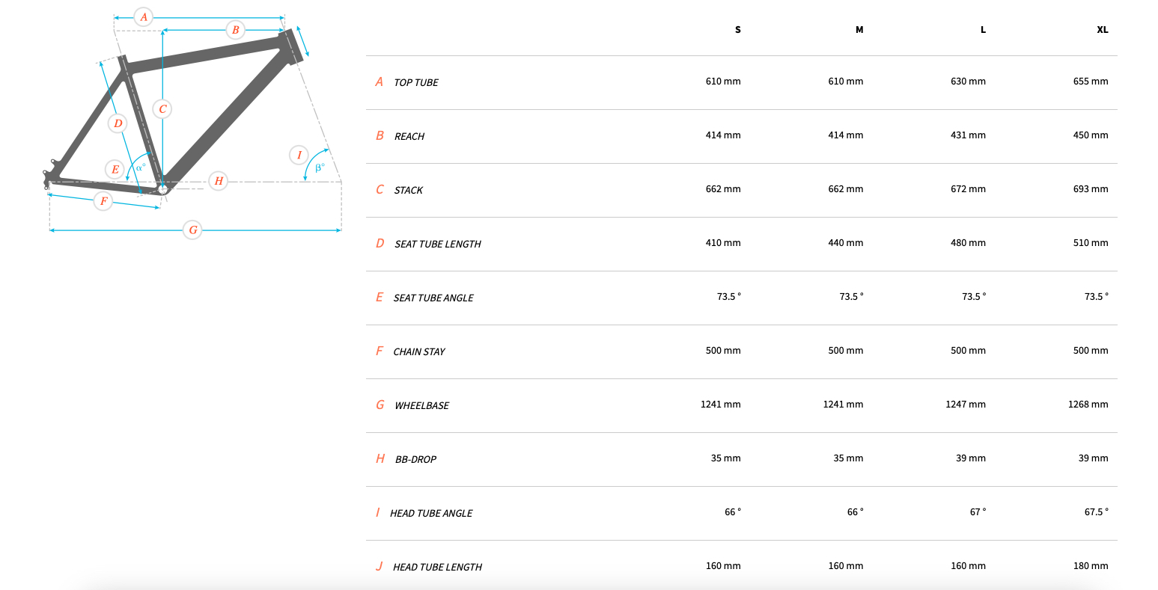The width and height of the screenshot is (1158, 590).
Task: Click the TOP TUBE row label
Action: pos(416,82)
